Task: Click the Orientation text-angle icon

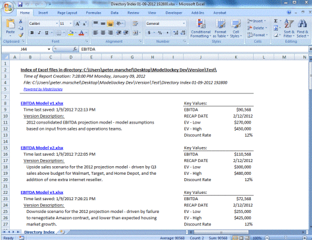Action: tap(120, 24)
